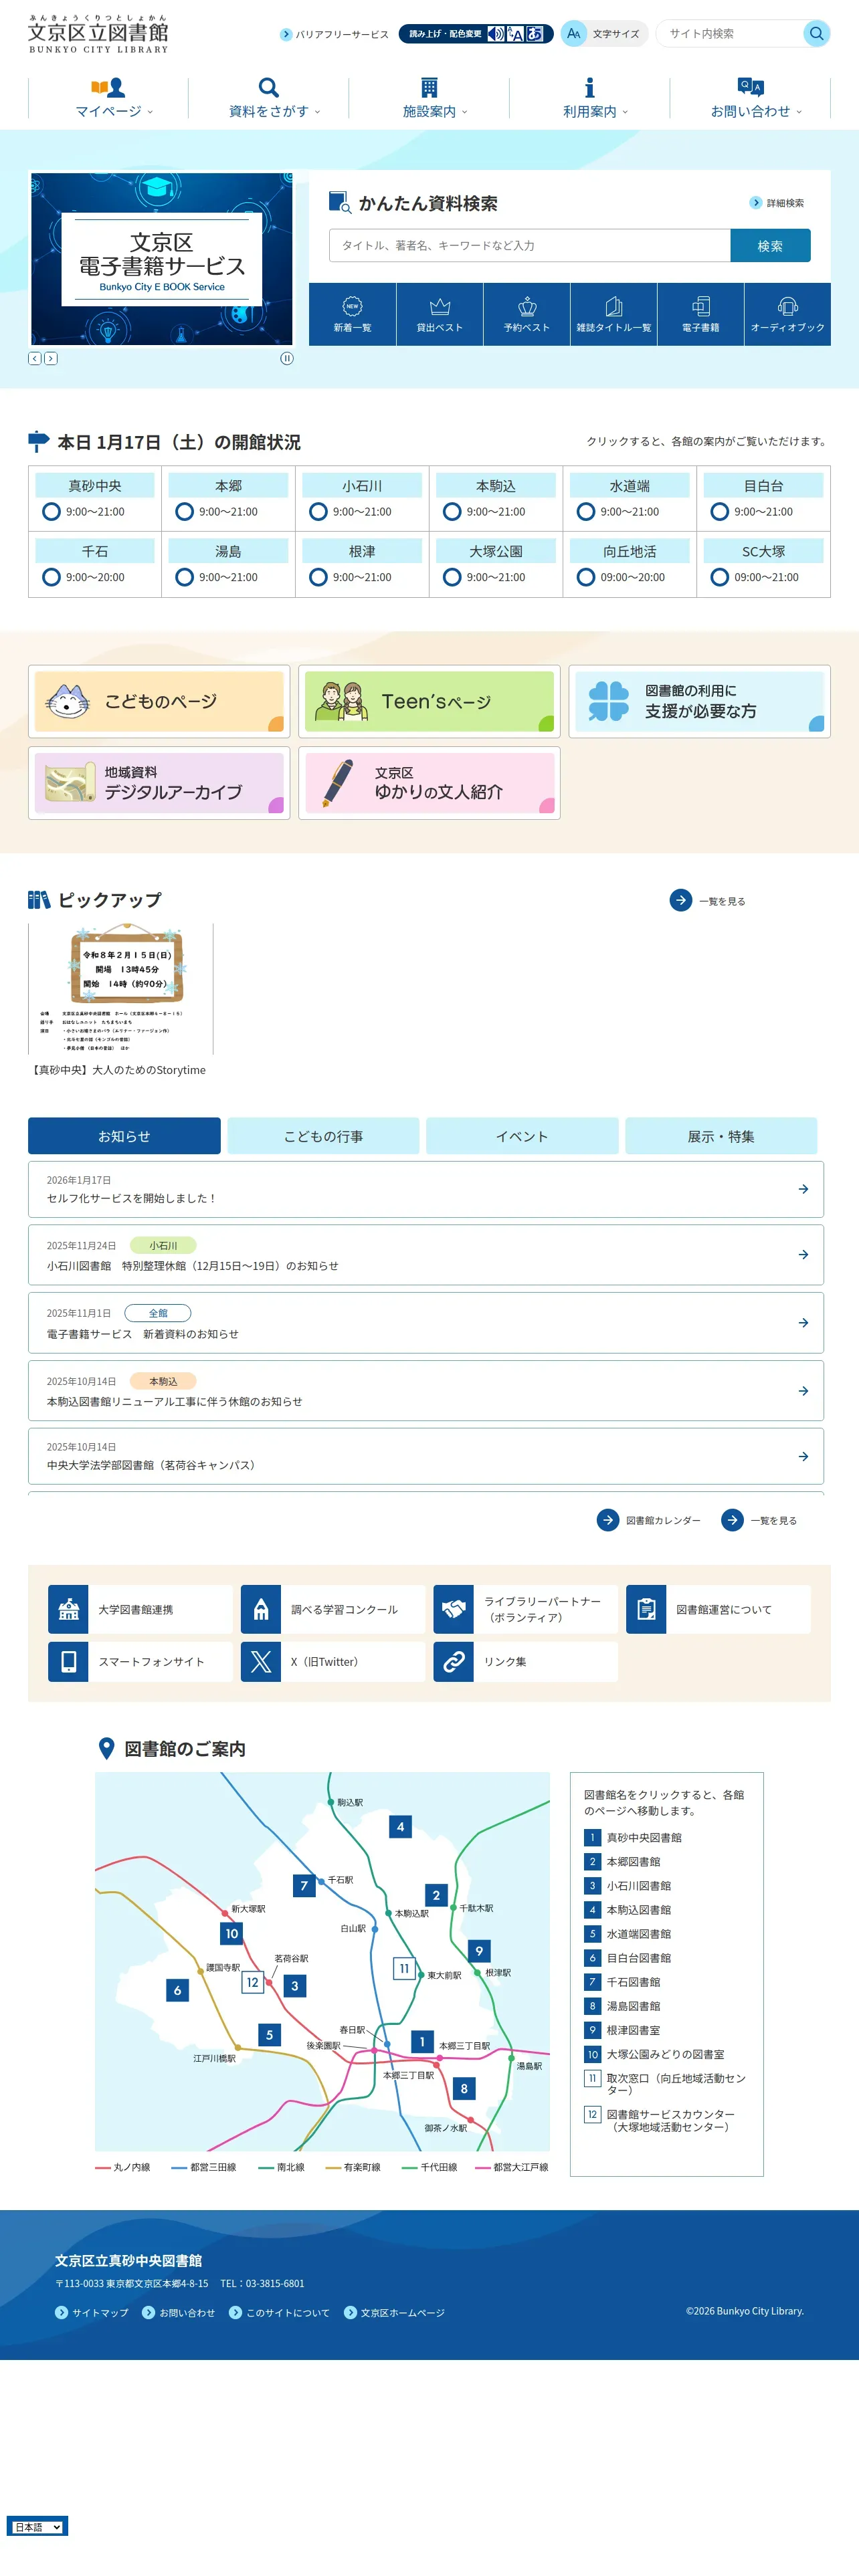The image size is (859, 2576).
Task: Open the footer このサイトについて link
Action: pyautogui.click(x=279, y=2312)
